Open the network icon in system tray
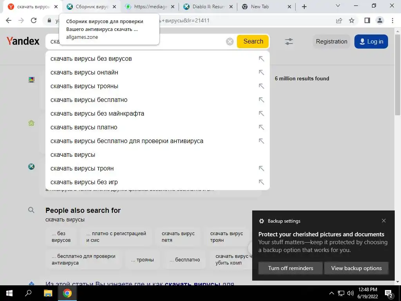This screenshot has height=301, width=401. (x=341, y=293)
